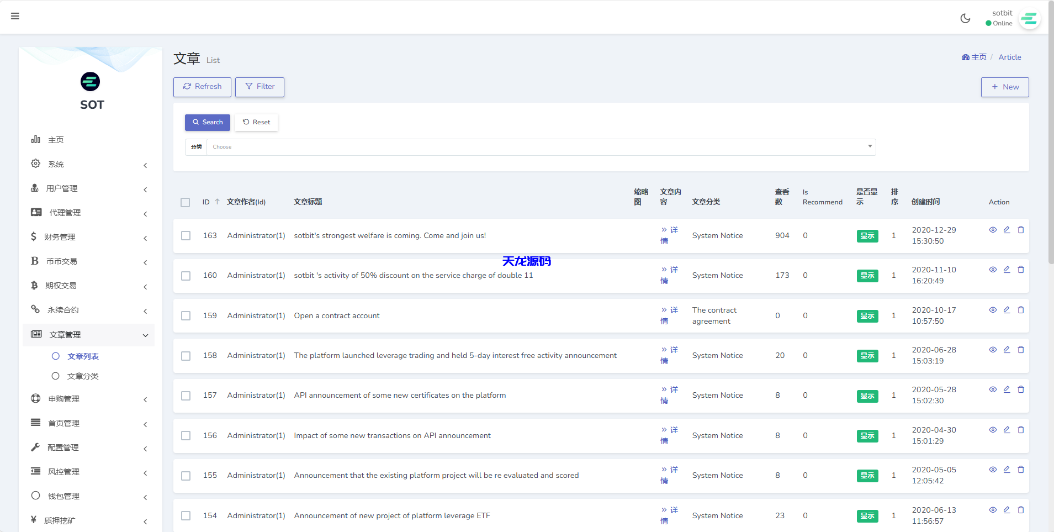Viewport: 1054px width, 532px height.
Task: Collapse the 文章管理 sidebar menu
Action: click(89, 335)
